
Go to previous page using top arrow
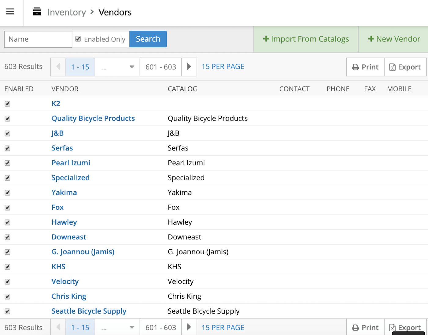coord(58,67)
